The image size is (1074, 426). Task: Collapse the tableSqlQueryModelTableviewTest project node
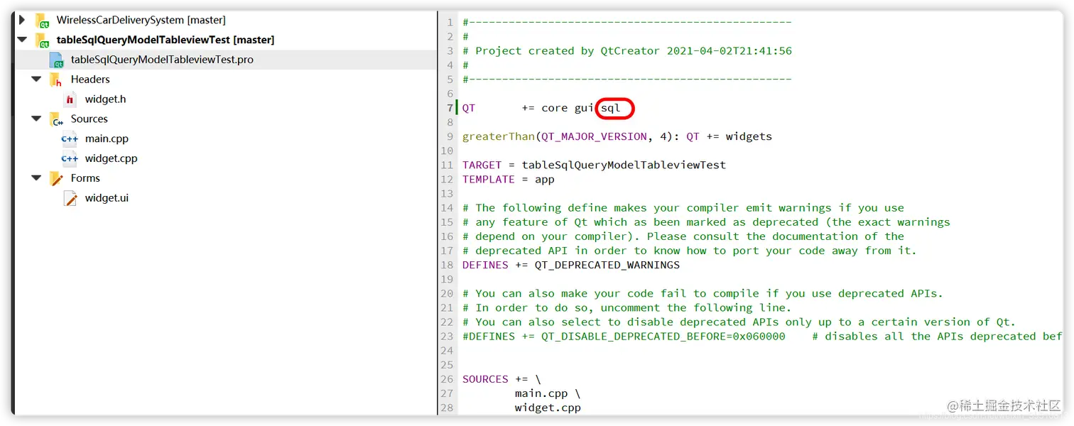click(22, 40)
